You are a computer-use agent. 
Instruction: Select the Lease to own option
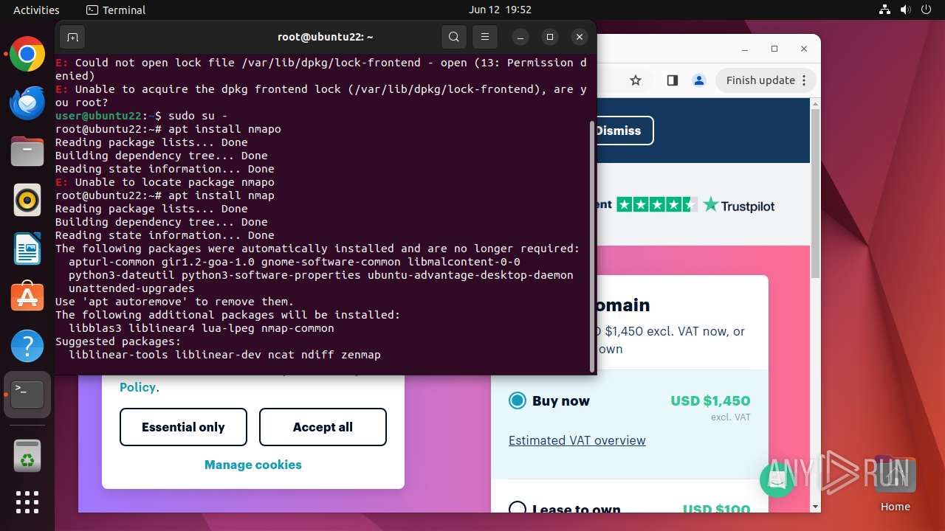pos(518,509)
